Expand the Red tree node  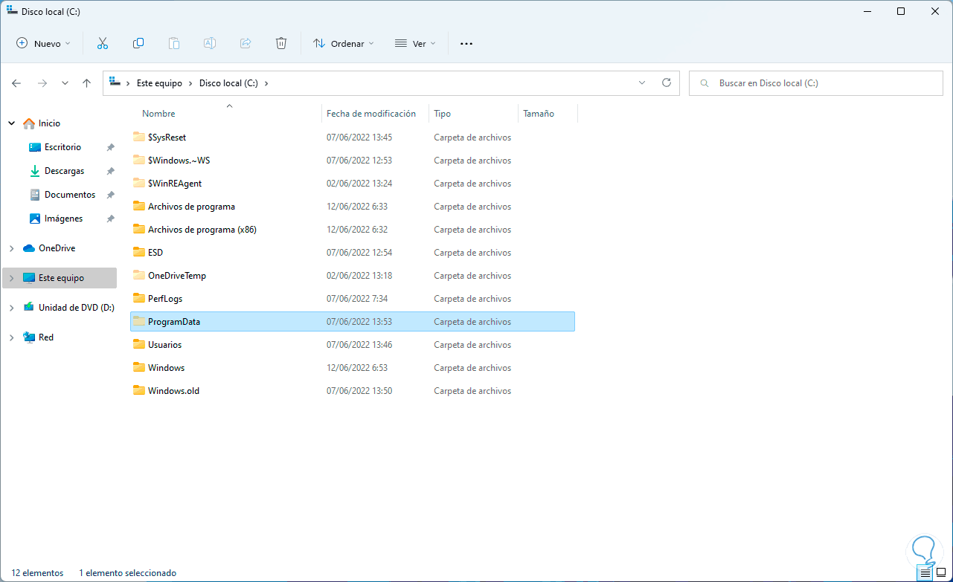(x=11, y=337)
